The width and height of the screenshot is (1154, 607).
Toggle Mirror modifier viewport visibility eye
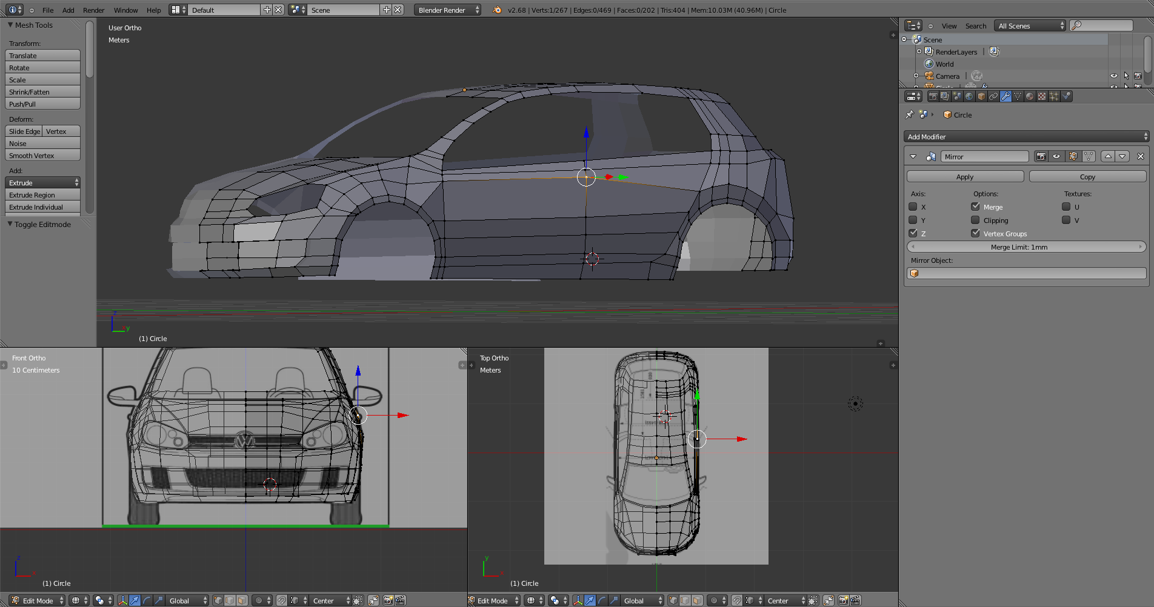(x=1056, y=156)
